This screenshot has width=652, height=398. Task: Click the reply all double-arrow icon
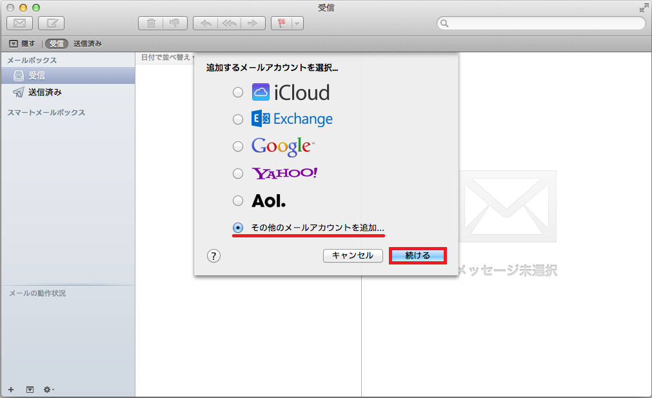pyautogui.click(x=229, y=23)
